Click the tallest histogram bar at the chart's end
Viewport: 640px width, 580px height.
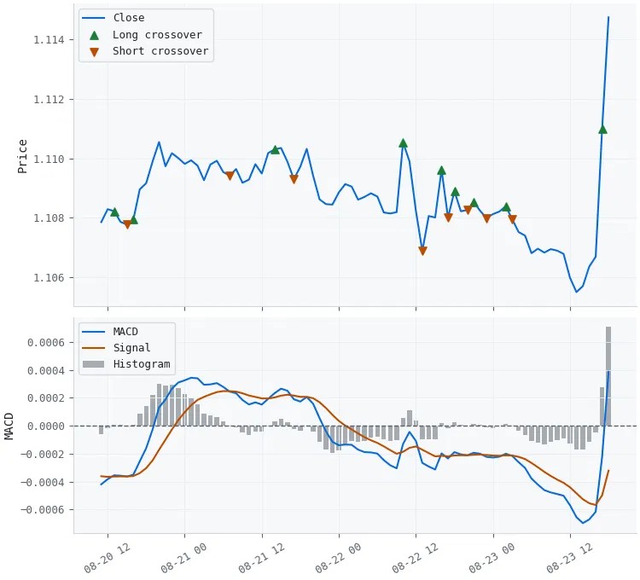(608, 376)
